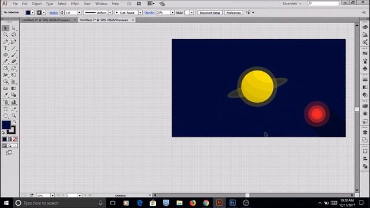Enable Draw Normal mode
Viewport: 370px width, 208px height.
click(5, 146)
